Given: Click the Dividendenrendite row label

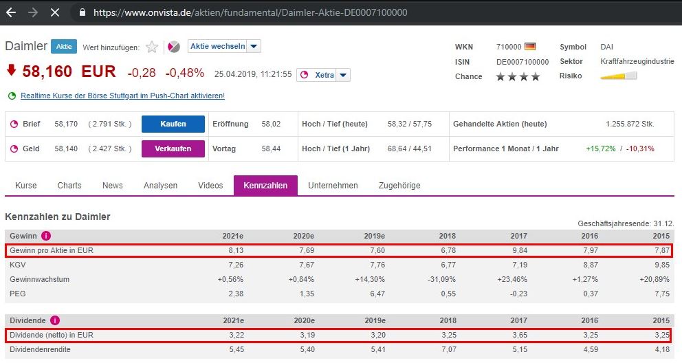Looking at the screenshot, I should point(40,349).
